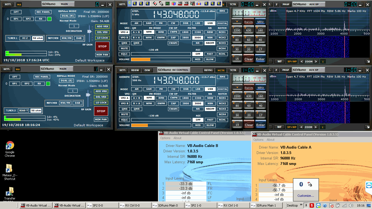Open decimation value box in lower Main
This screenshot has width=372, height=209.
tap(73, 91)
